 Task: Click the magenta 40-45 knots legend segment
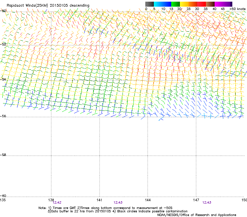pos(219,4)
